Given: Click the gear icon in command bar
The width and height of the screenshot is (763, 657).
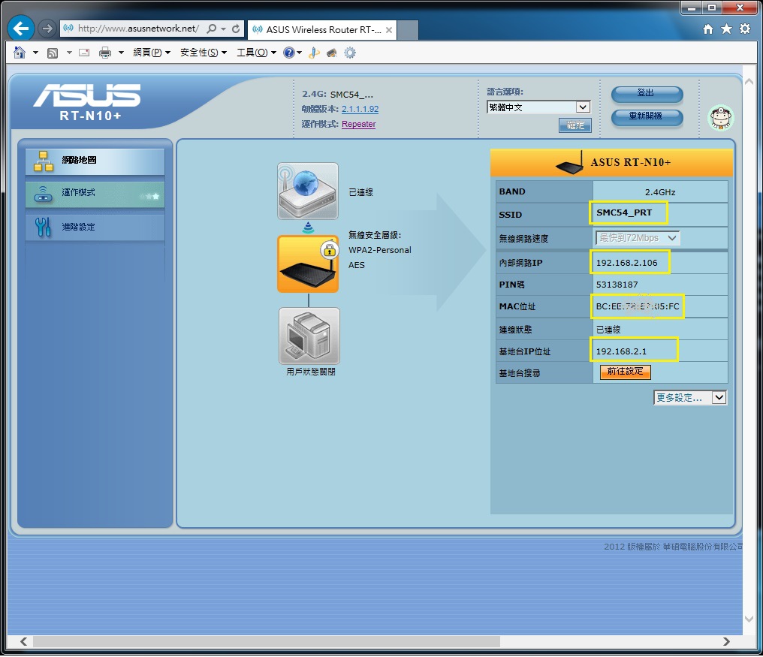Looking at the screenshot, I should click(350, 53).
